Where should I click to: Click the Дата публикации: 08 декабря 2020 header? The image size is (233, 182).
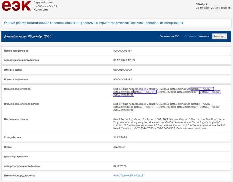tap(28, 36)
